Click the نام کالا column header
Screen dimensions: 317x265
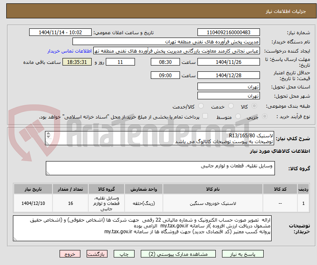coord(213,189)
